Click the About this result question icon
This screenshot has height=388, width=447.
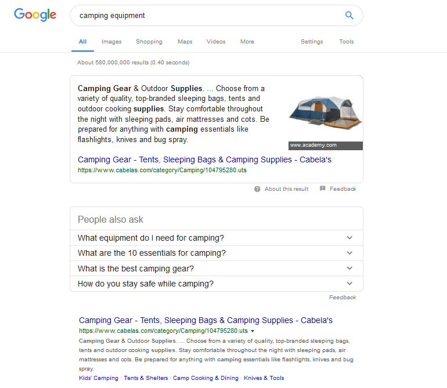pyautogui.click(x=257, y=189)
